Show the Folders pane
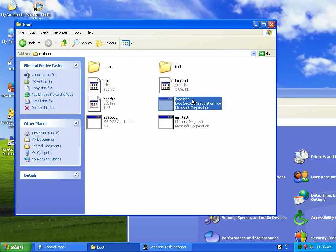Image resolution: width=336 pixels, height=252 pixels. pos(106,43)
